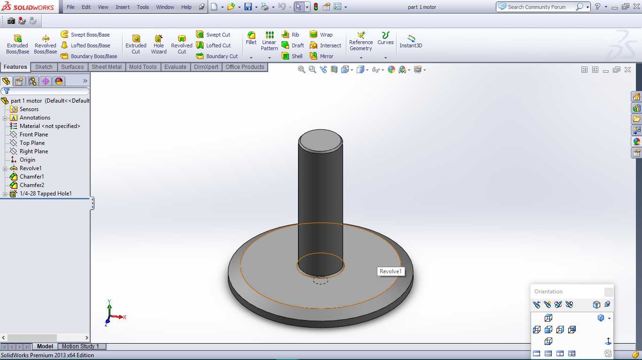The image size is (642, 360).
Task: Click the feature tree horizontal scrollbar
Action: [x=45, y=337]
